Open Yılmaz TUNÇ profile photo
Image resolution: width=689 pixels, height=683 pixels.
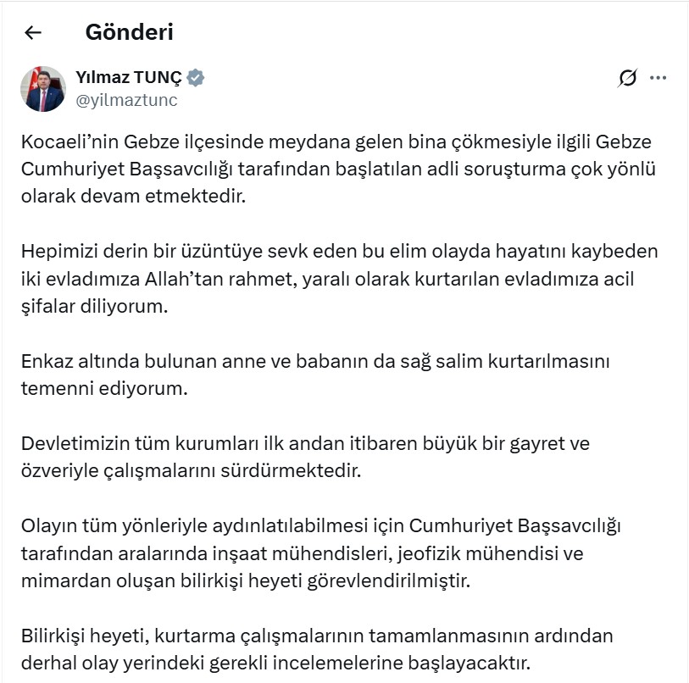coord(42,89)
